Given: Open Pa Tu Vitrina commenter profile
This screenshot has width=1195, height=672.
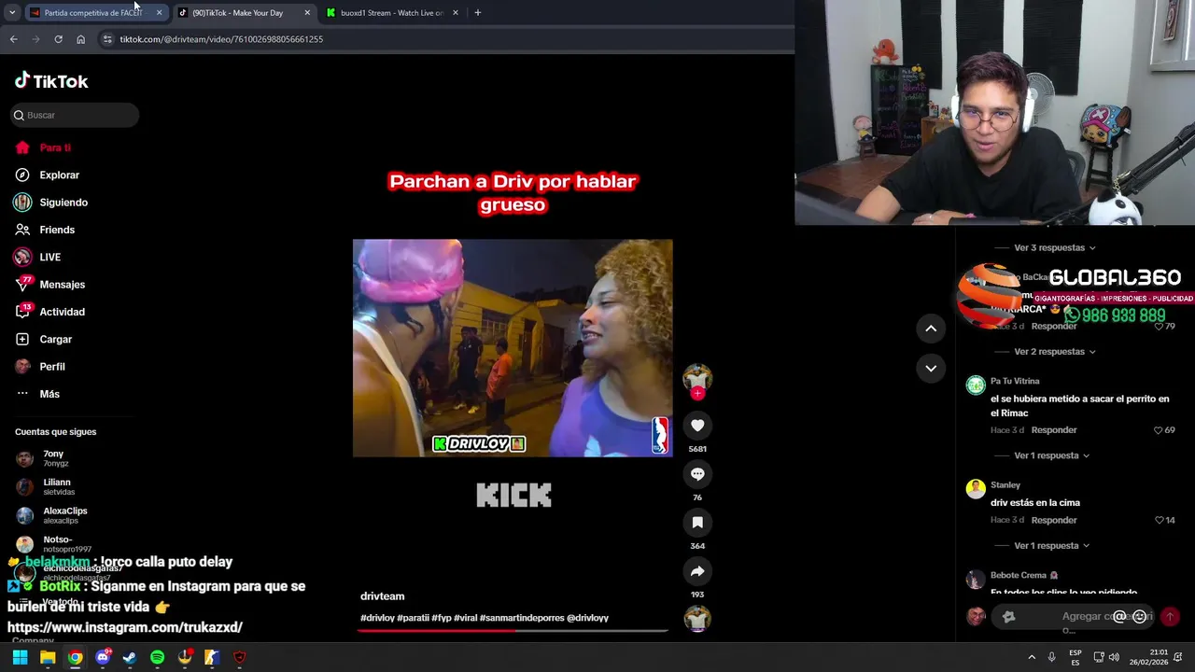Looking at the screenshot, I should point(1015,382).
